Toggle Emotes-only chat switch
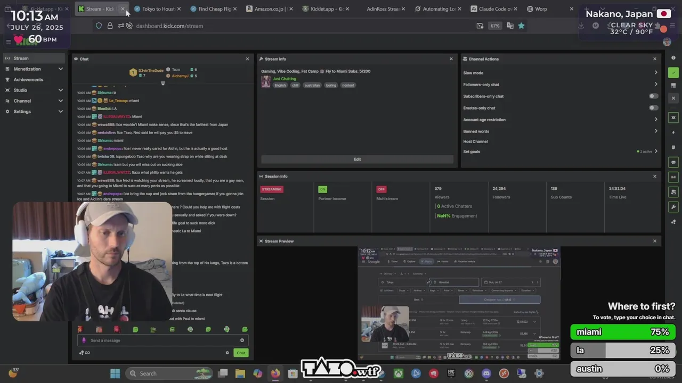 point(653,108)
